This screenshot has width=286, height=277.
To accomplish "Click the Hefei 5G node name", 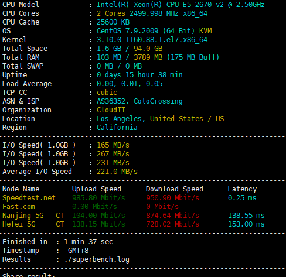I will (33, 224).
